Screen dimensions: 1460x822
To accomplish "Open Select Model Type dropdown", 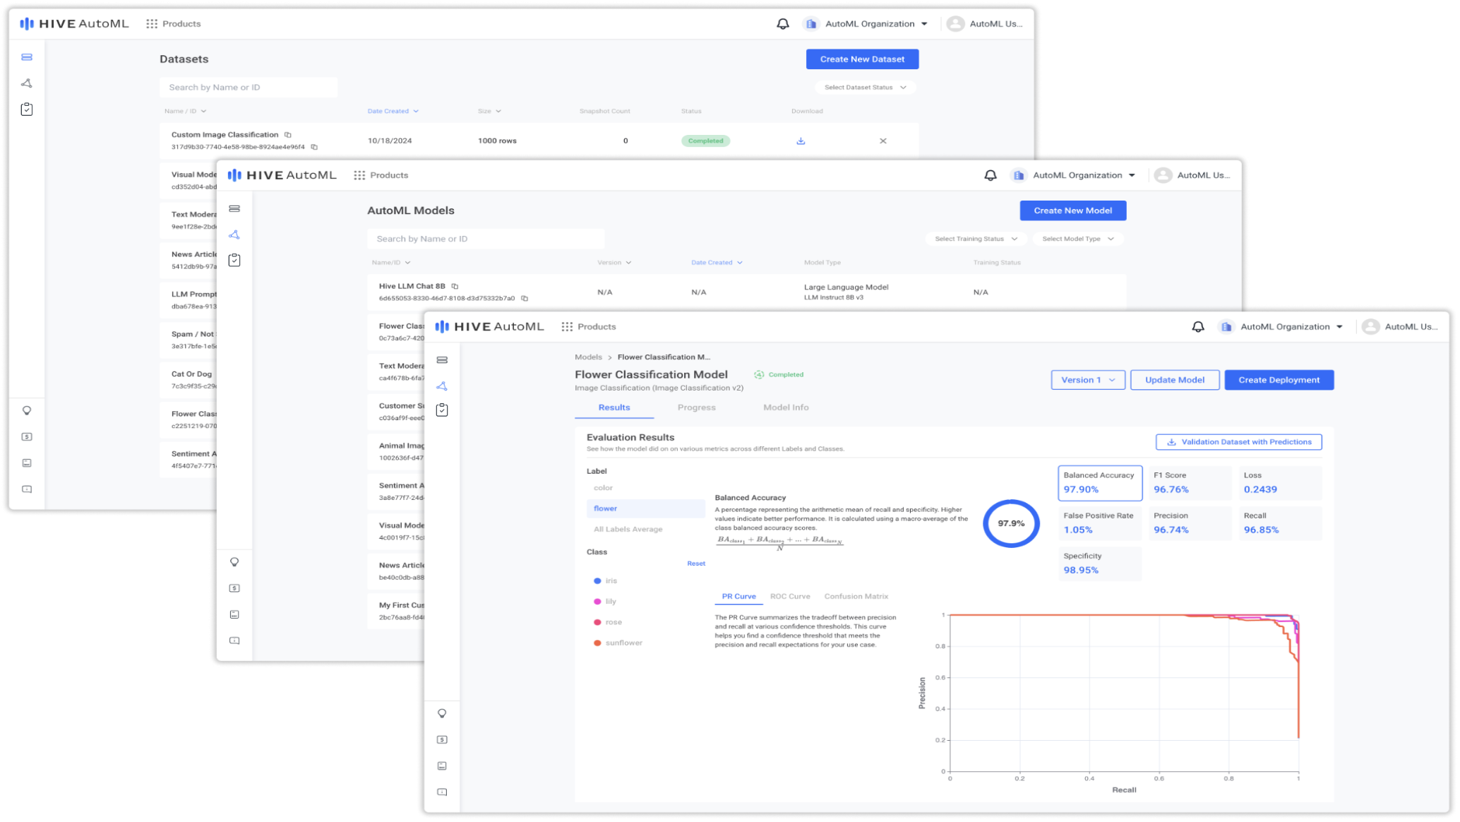I will click(1078, 239).
